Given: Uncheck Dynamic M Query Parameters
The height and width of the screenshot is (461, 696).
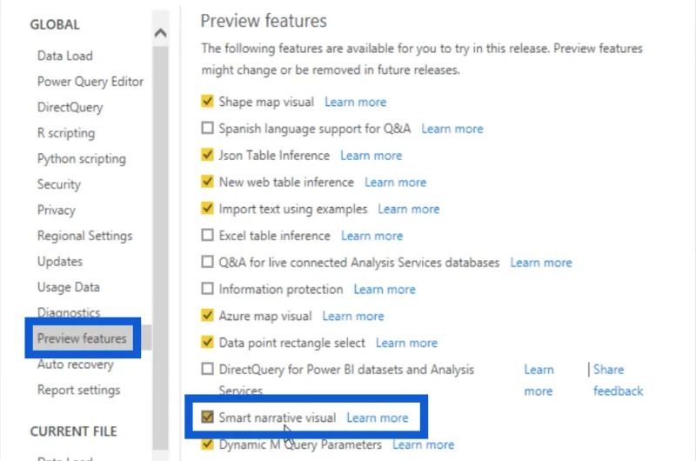Looking at the screenshot, I should coord(207,444).
